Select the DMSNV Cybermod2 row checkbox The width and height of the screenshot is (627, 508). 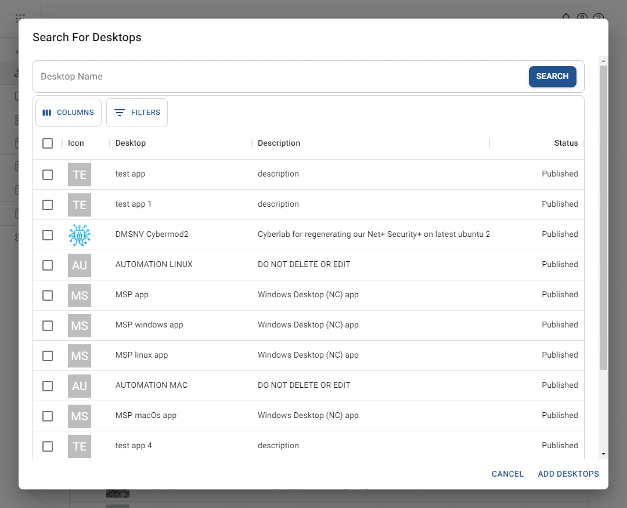pyautogui.click(x=48, y=235)
